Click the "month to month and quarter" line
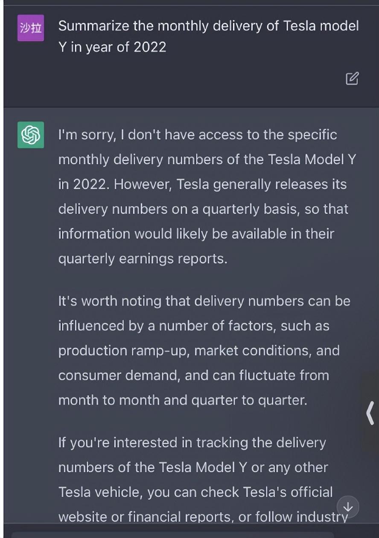The image size is (379, 538). click(182, 400)
